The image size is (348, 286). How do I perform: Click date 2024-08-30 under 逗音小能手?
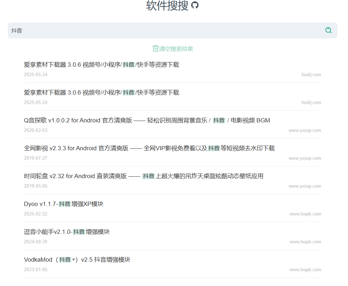36,242
